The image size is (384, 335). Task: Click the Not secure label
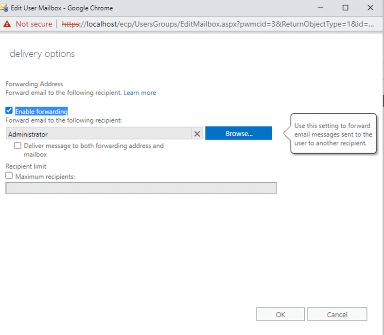coord(34,24)
